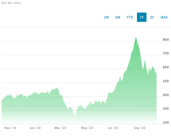Viewport: 171px width, 136px height.
Task: Show year-to-date with YTD button
Action: click(x=130, y=17)
